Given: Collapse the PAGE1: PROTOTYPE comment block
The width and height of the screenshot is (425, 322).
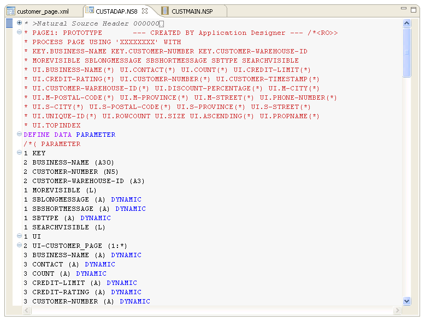Looking at the screenshot, I should point(20,33).
